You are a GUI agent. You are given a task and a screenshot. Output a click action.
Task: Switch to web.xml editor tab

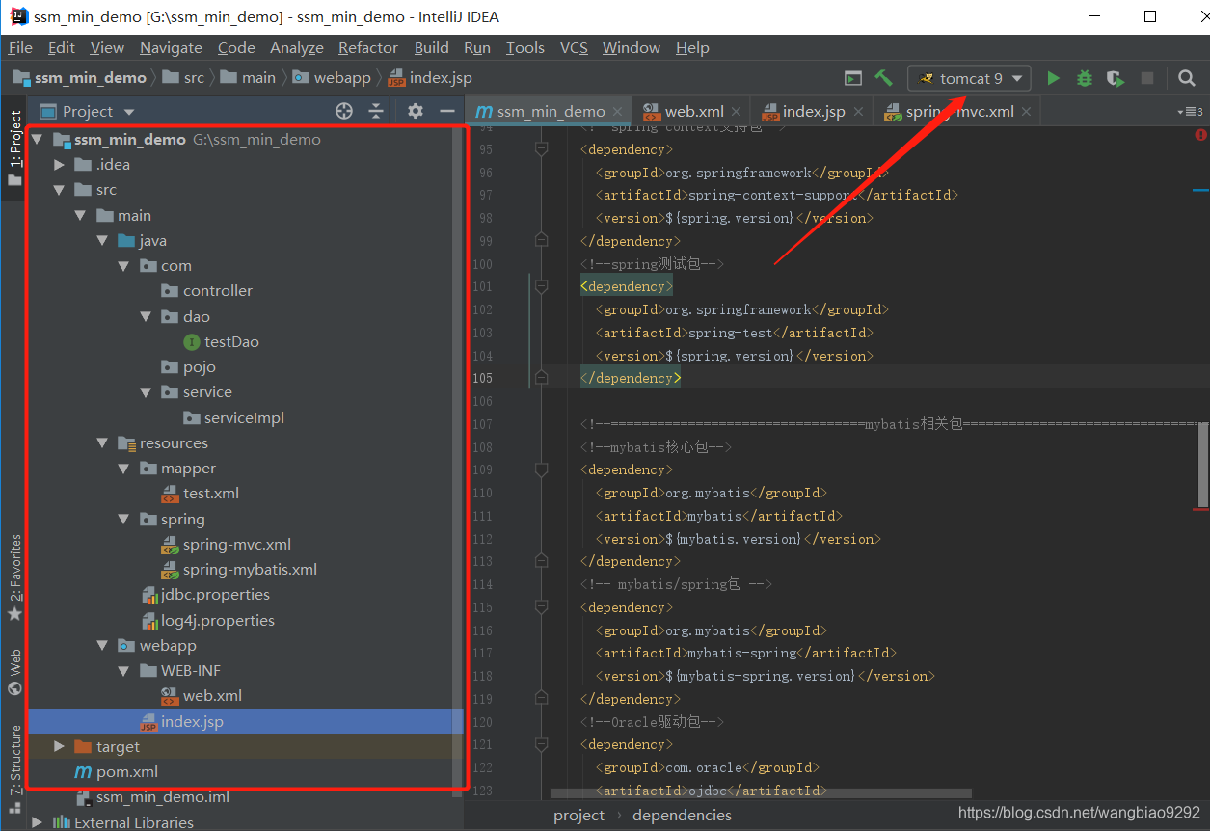[694, 111]
